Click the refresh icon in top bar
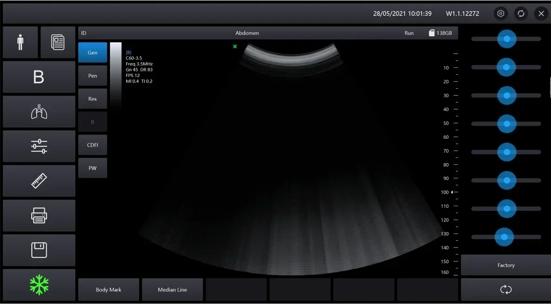551x306 pixels. tap(521, 13)
